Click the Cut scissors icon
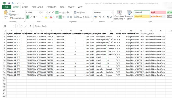 10,11
